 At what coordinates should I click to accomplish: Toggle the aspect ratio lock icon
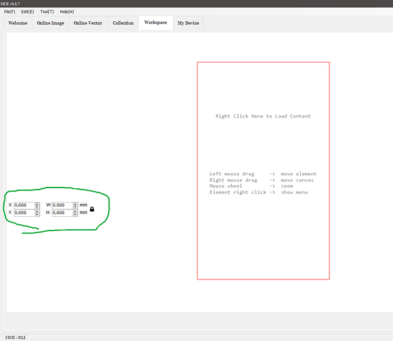92,209
